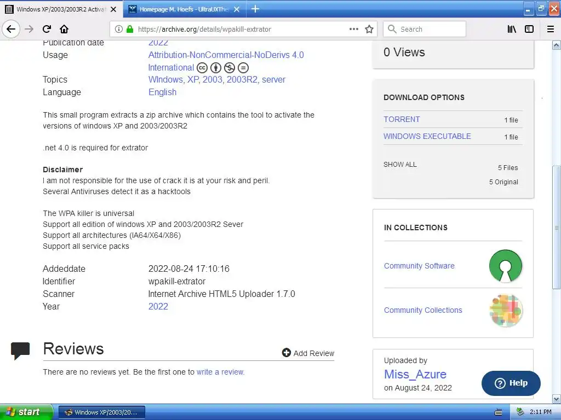Open the Windows Start menu
Image resolution: width=561 pixels, height=420 pixels.
click(26, 412)
